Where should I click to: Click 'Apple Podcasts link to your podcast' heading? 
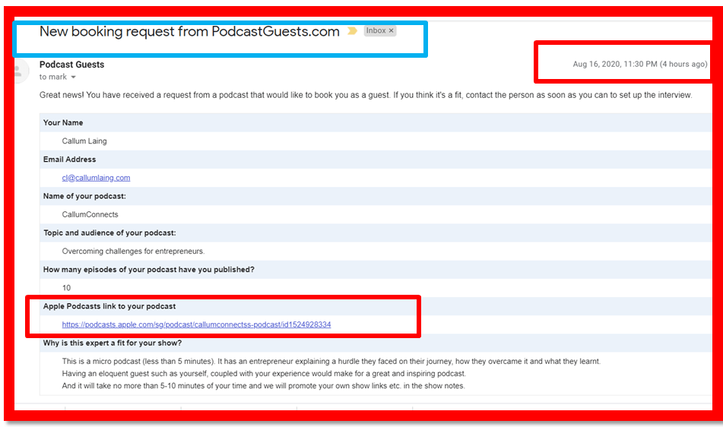(109, 306)
